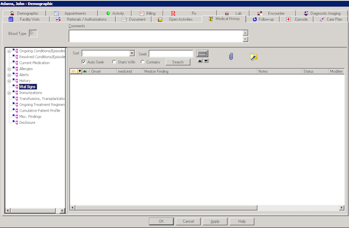Click the Status column header
349x228 pixels.
coord(315,71)
